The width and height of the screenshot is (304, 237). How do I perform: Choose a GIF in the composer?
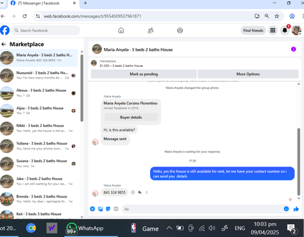pos(116,209)
